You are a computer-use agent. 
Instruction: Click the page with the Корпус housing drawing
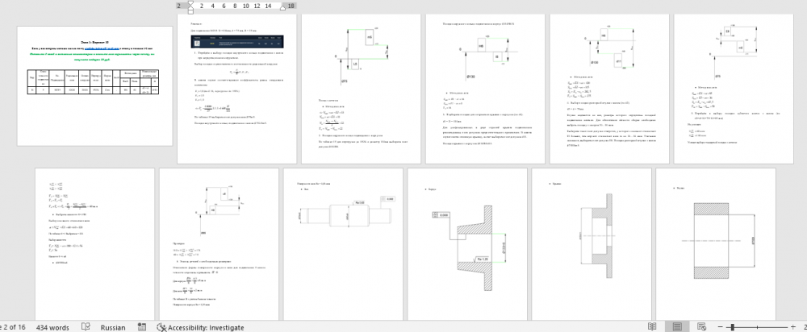[x=464, y=242]
